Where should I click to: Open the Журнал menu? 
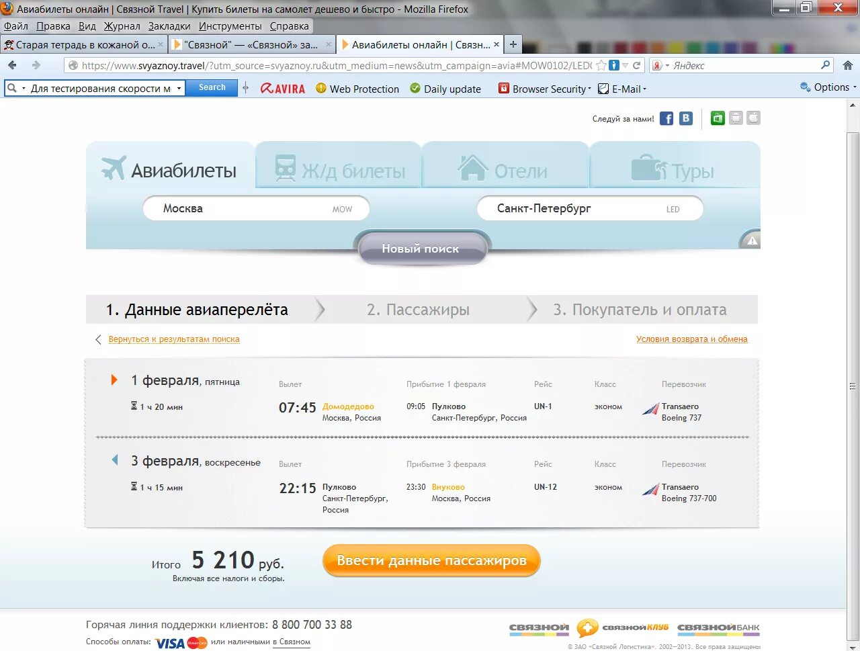pyautogui.click(x=122, y=26)
